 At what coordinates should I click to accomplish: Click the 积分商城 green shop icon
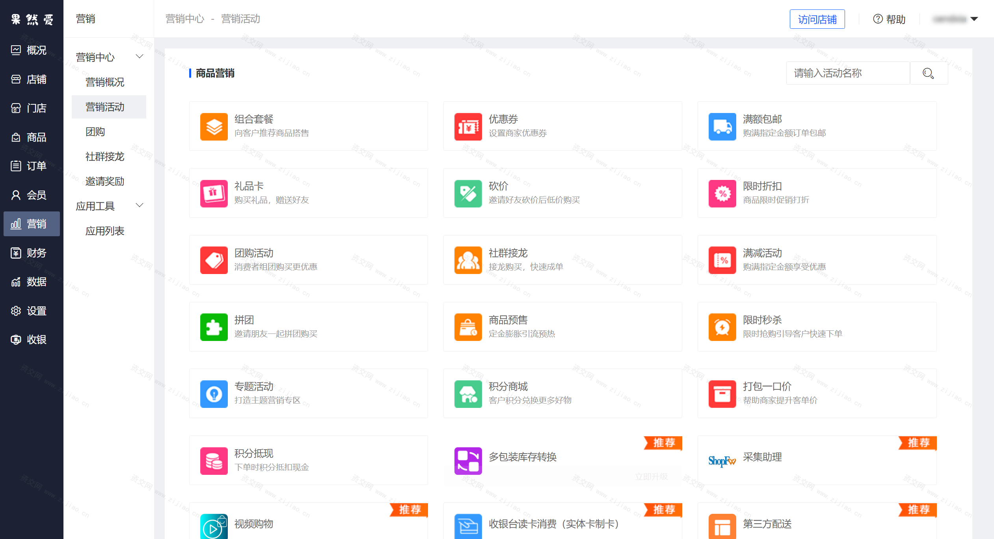468,394
